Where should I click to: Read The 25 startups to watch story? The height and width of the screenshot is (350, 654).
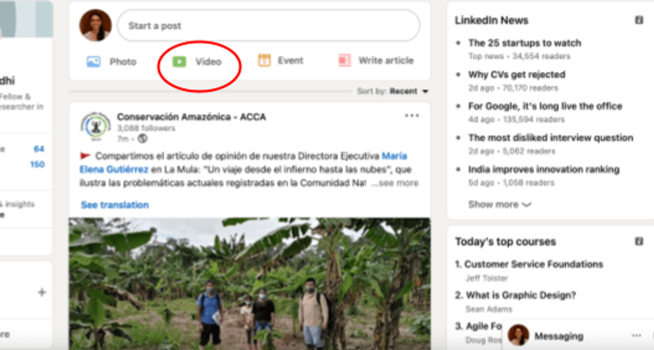(x=524, y=43)
